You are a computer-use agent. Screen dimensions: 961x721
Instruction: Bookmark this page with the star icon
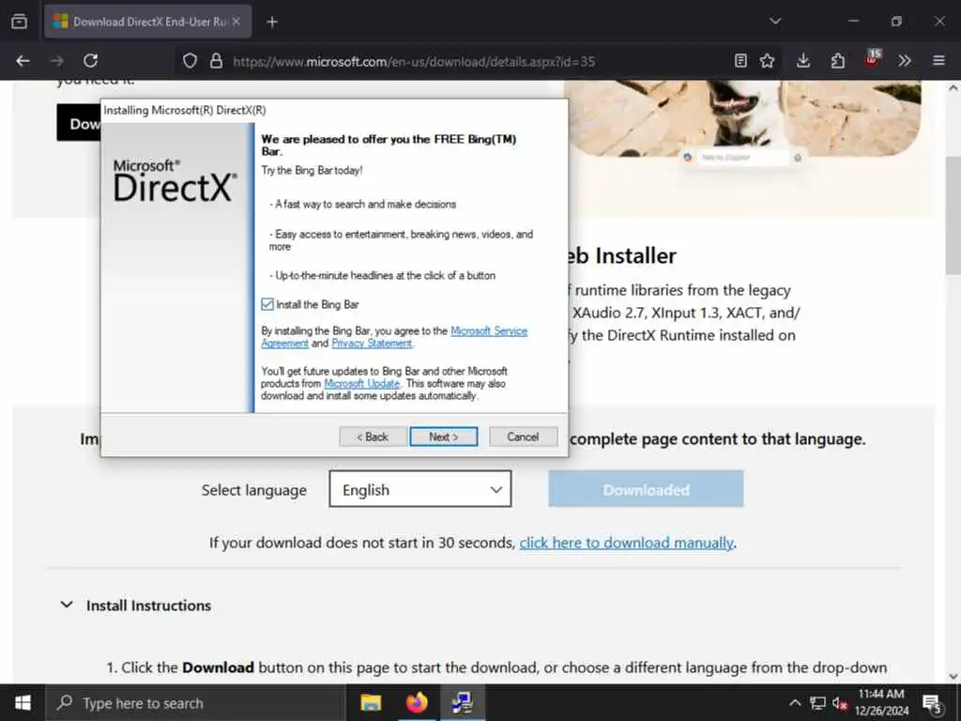767,61
